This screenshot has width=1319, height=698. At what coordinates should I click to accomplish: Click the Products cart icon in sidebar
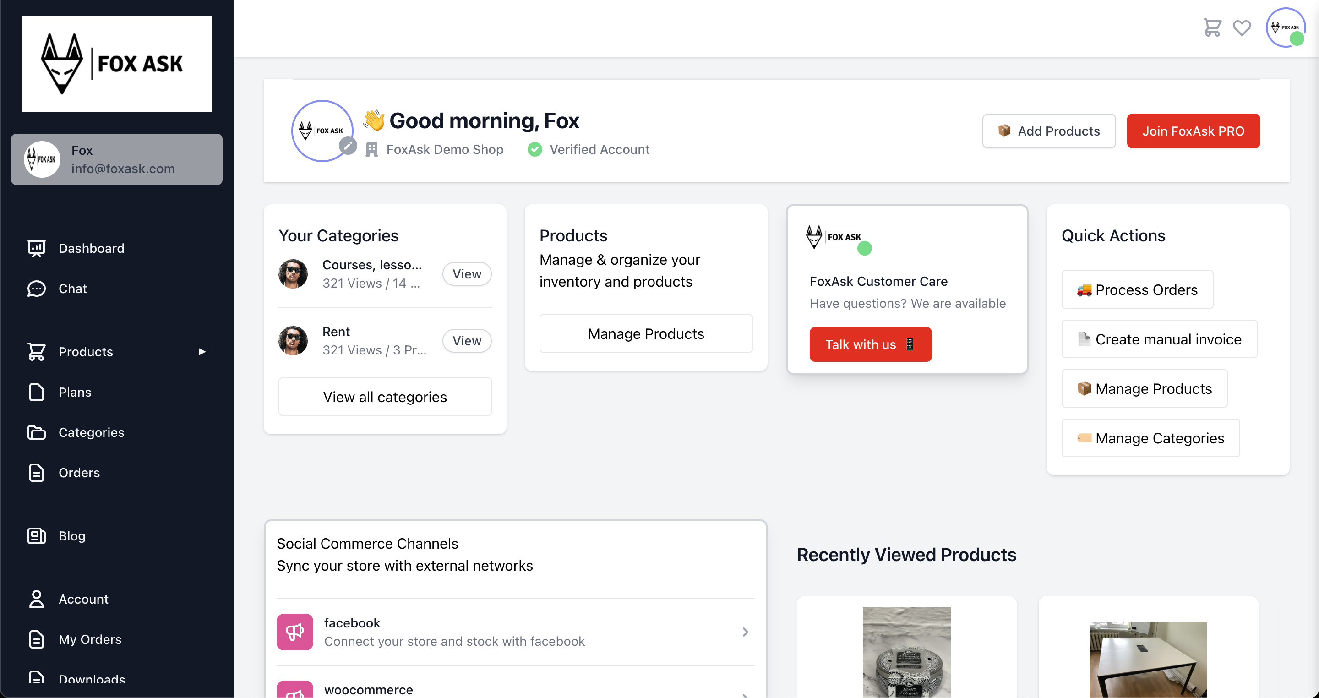[36, 352]
